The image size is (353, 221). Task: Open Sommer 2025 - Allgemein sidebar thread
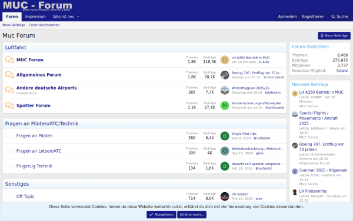point(323,170)
